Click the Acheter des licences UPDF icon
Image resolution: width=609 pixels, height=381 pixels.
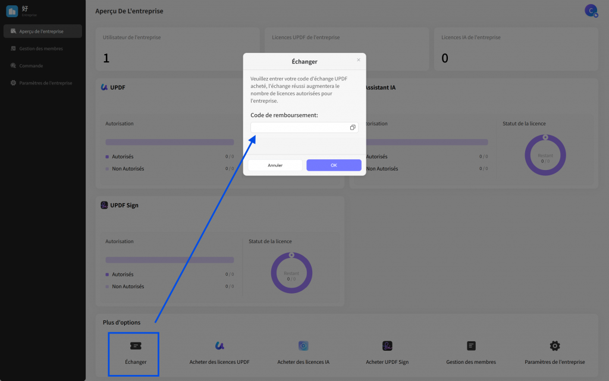point(219,346)
